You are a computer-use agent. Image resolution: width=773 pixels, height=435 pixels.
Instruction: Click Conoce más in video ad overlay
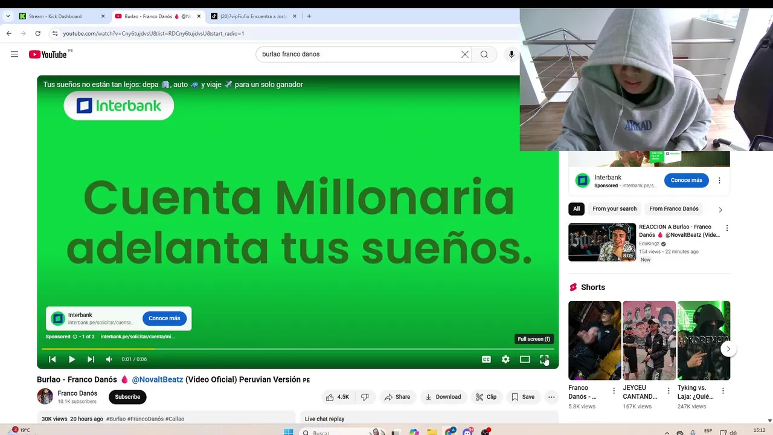tap(164, 318)
